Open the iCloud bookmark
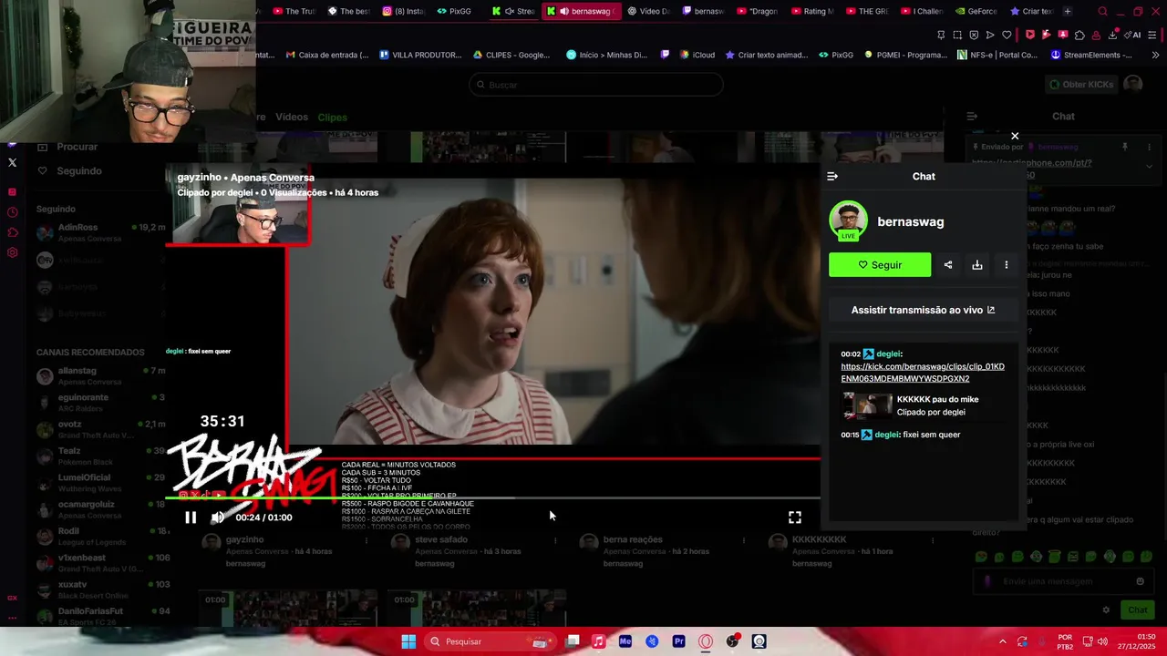 pos(697,55)
